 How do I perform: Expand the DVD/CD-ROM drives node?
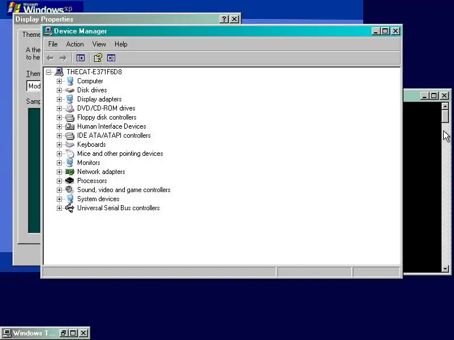(x=60, y=108)
